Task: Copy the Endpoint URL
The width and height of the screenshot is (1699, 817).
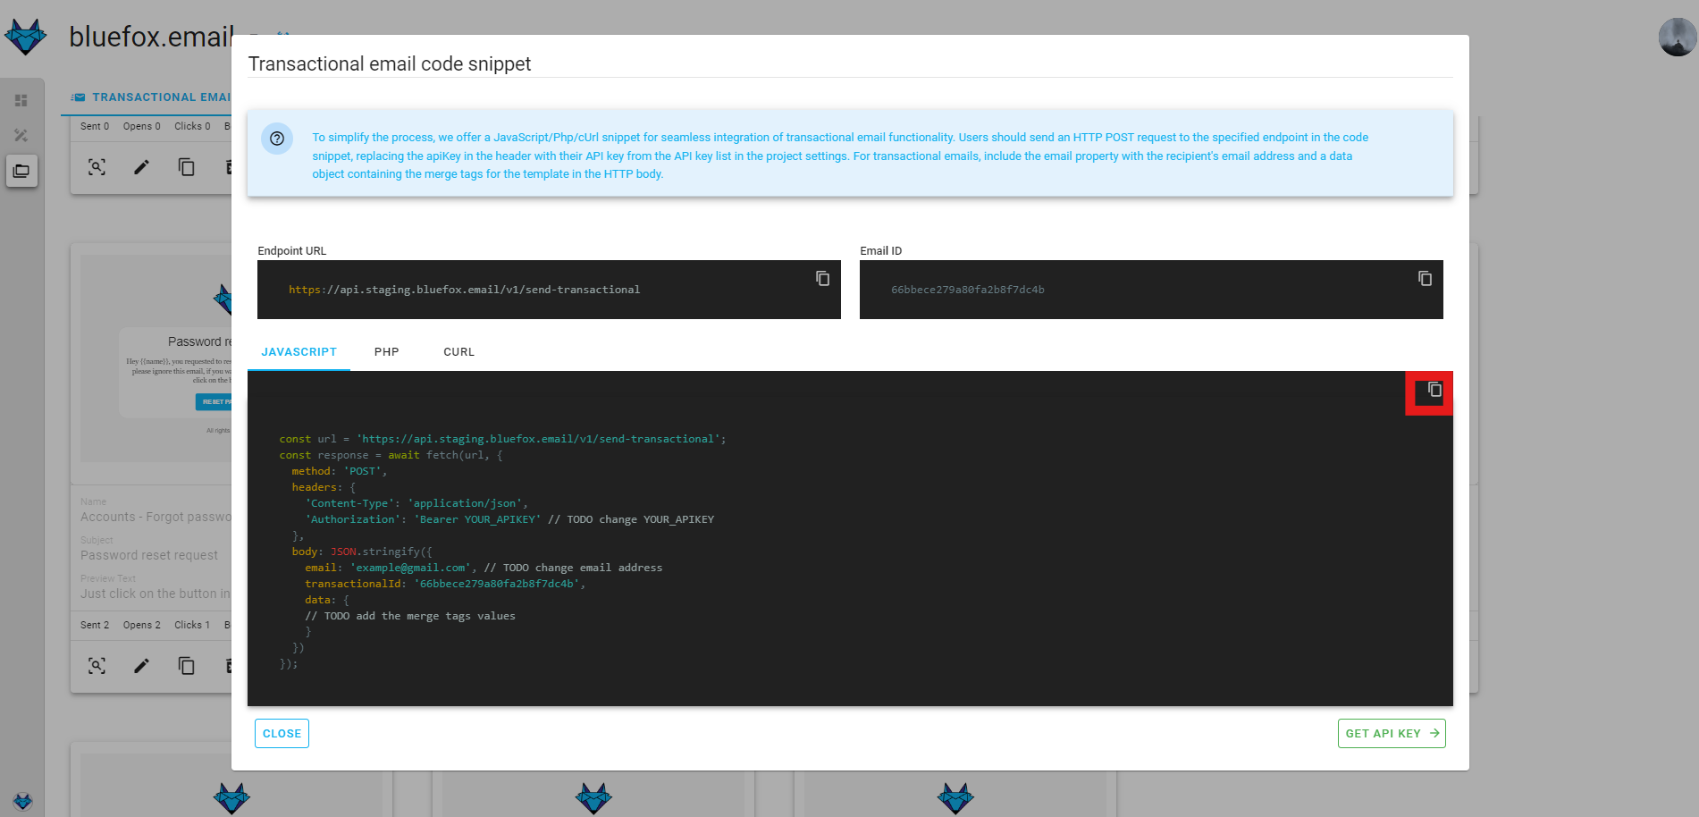Action: pyautogui.click(x=822, y=279)
